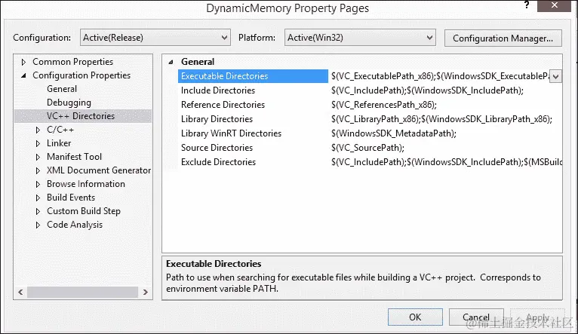
Task: Select the Reference Directories property
Action: point(223,105)
